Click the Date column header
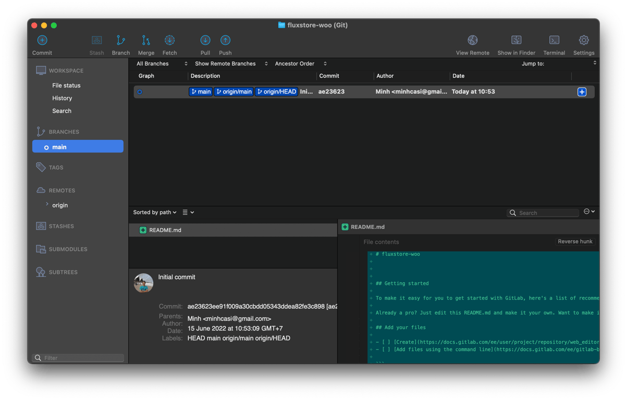 click(x=459, y=76)
